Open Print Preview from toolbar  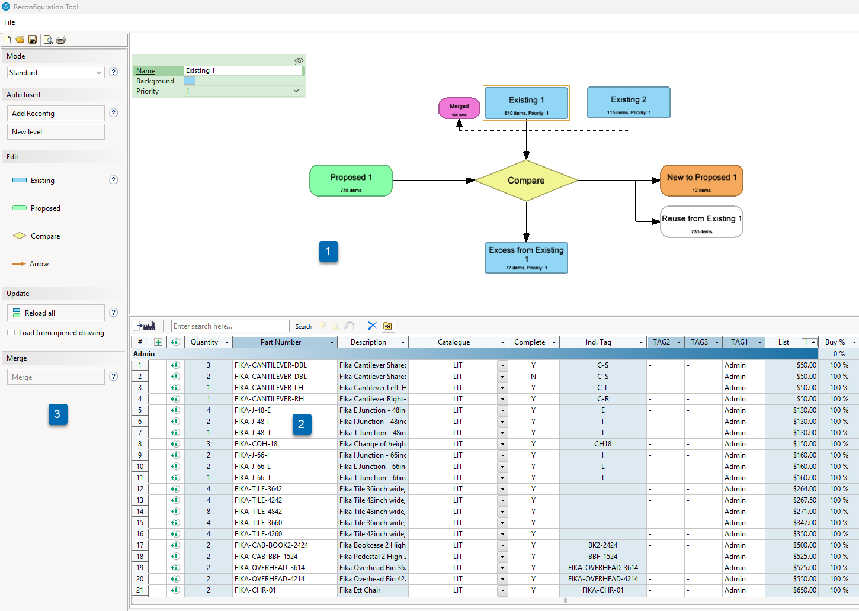click(x=49, y=40)
